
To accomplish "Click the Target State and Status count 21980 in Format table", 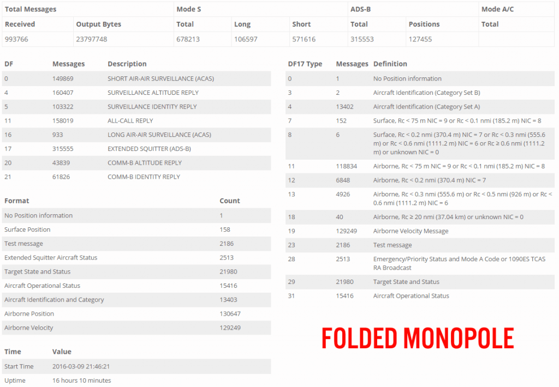I will pyautogui.click(x=229, y=271).
